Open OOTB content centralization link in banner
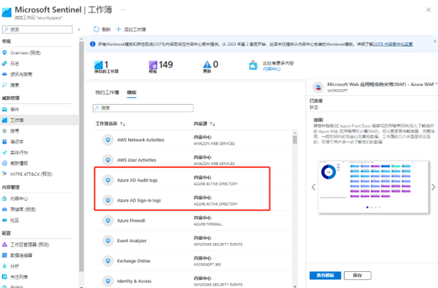The width and height of the screenshot is (438, 288). 393,44
